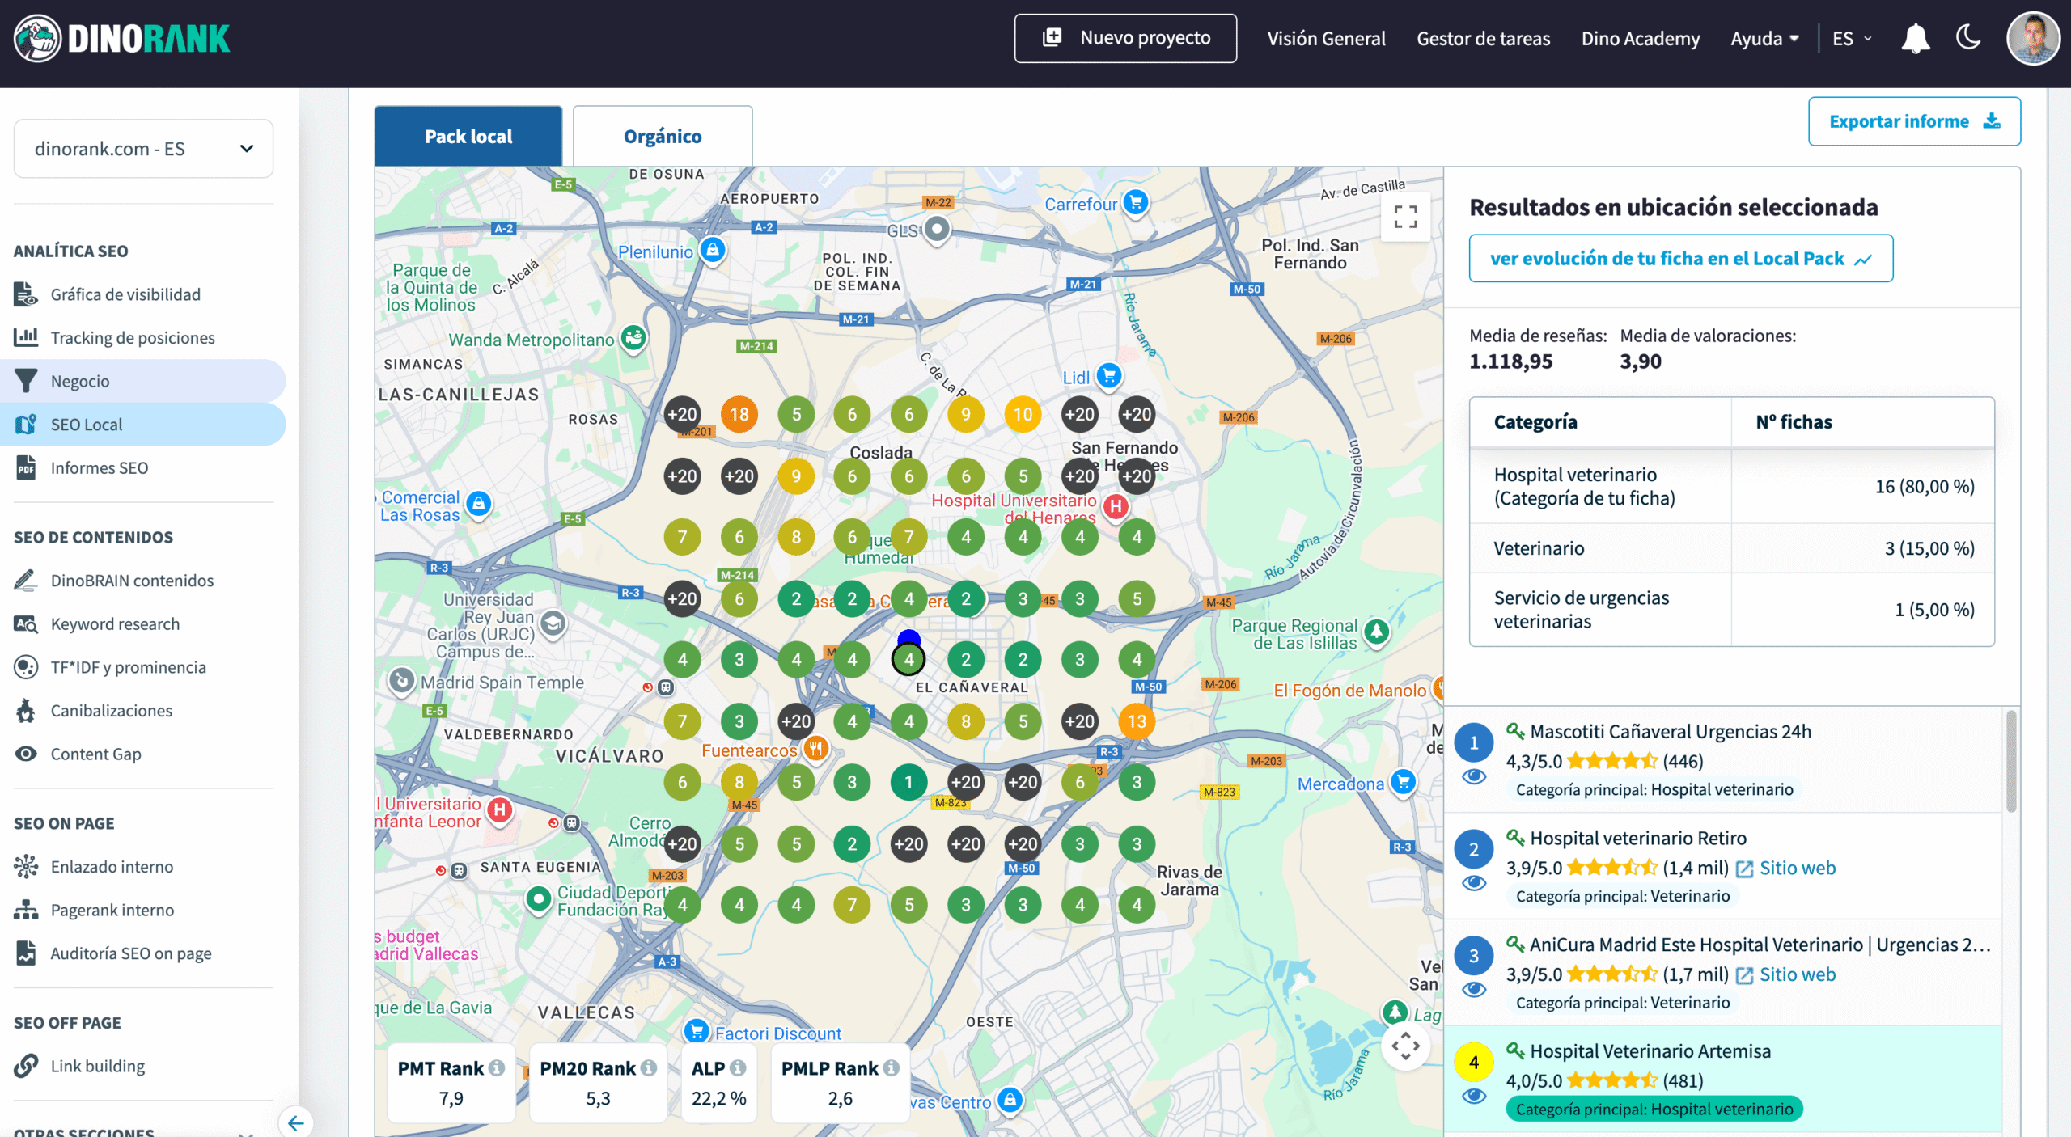Open Visión General in the top menu
Viewport: 2071px width, 1137px height.
tap(1326, 39)
